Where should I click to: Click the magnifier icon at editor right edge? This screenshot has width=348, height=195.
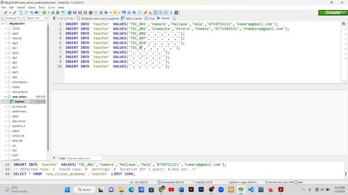pyautogui.click(x=344, y=24)
